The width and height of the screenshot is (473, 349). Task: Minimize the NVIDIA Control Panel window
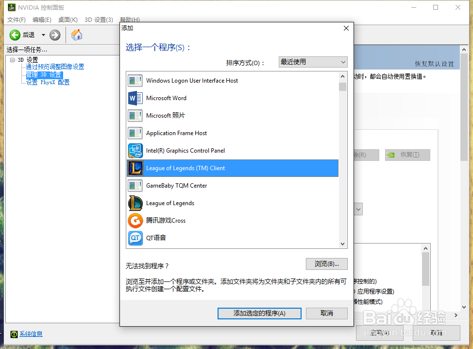point(414,7)
